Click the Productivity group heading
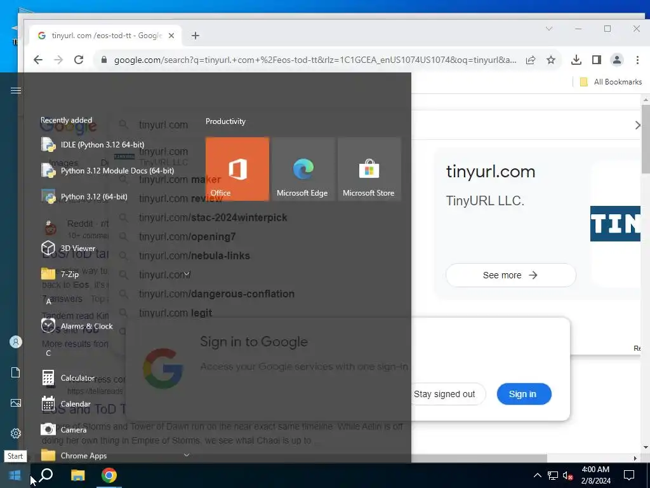Screen dimensions: 650x488 [x=225, y=121]
